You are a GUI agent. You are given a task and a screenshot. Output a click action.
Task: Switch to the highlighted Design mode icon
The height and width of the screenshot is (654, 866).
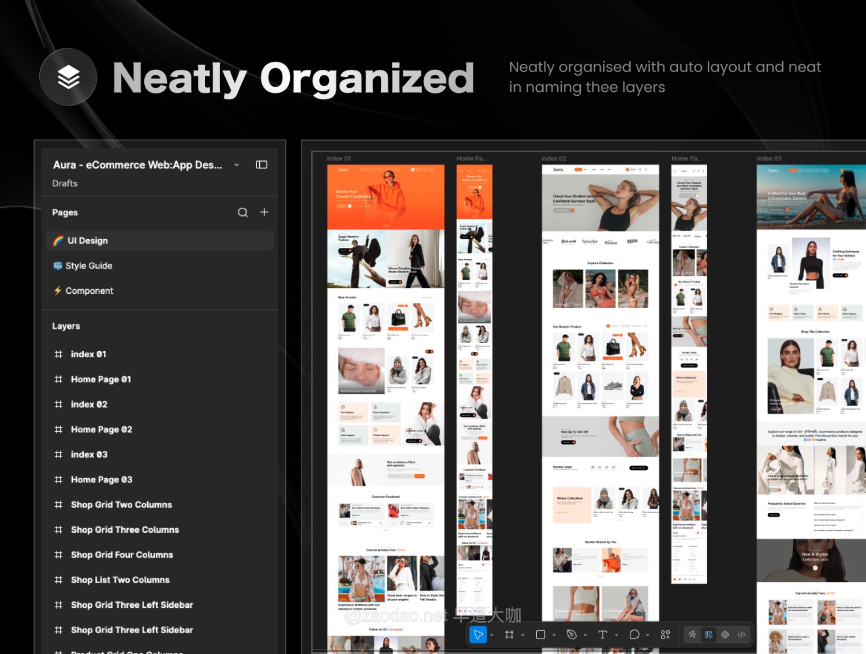coord(708,635)
